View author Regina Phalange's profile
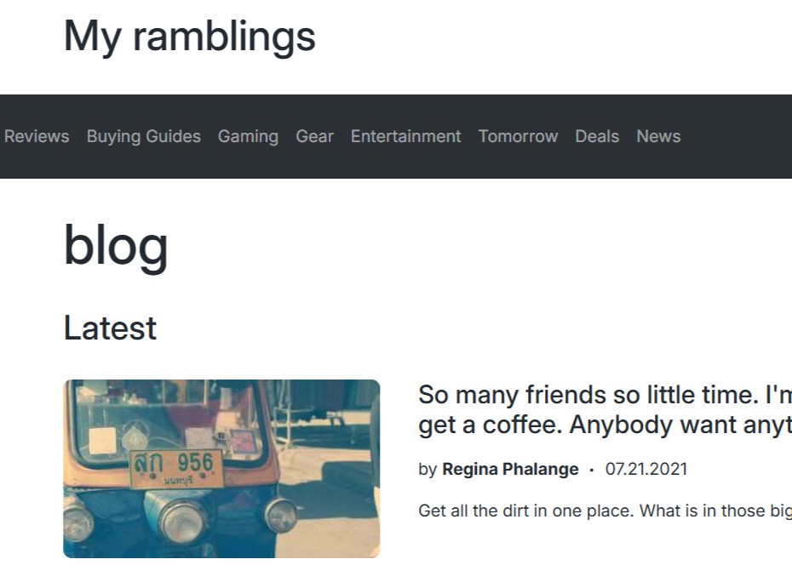 click(x=510, y=469)
